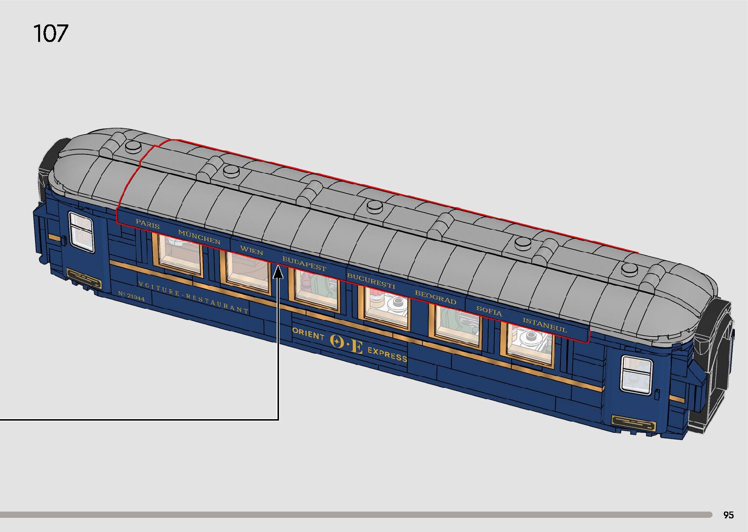
Task: Click the right end door window
Action: pyautogui.click(x=636, y=374)
